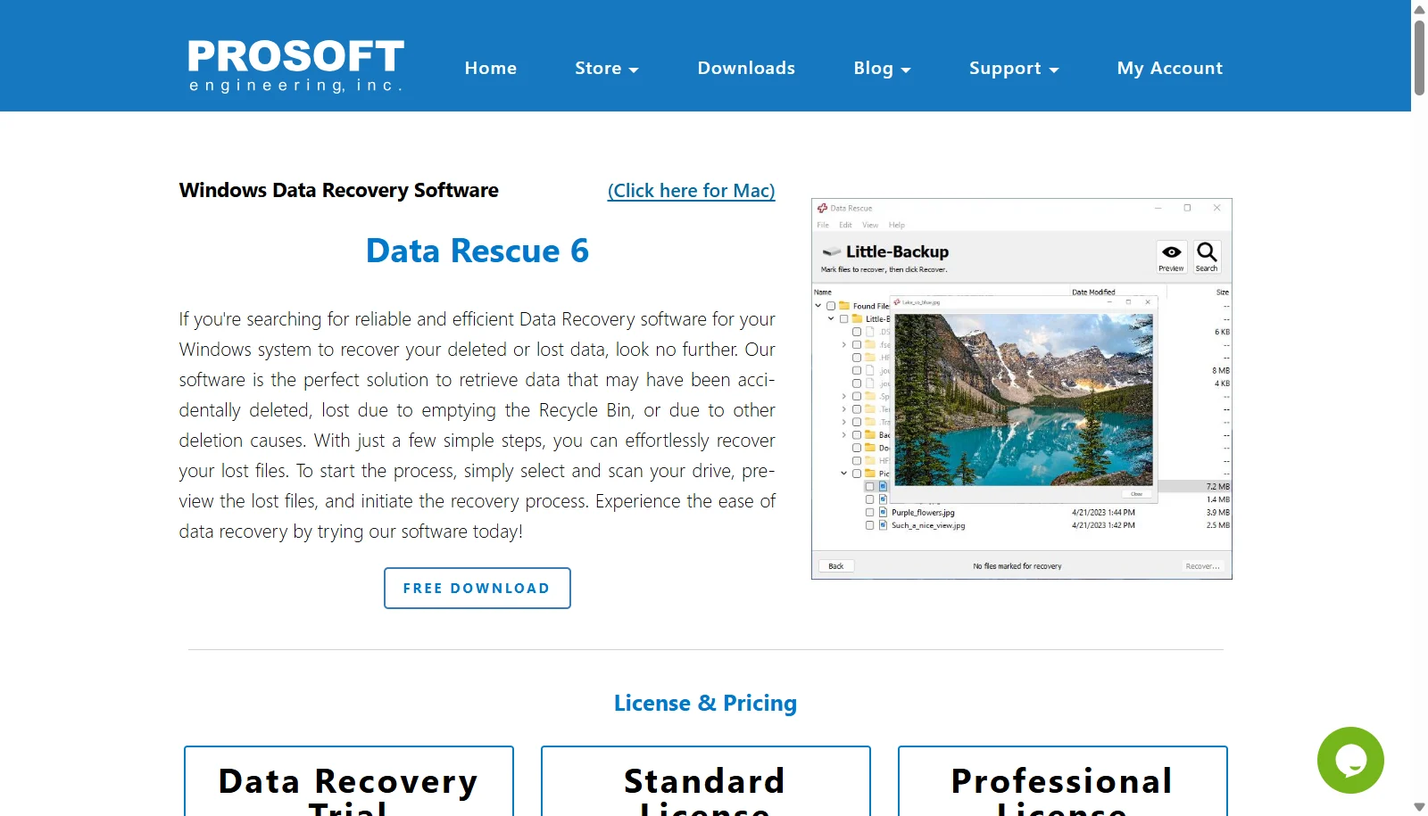Go to the Home page
This screenshot has height=816, width=1428.
point(491,68)
